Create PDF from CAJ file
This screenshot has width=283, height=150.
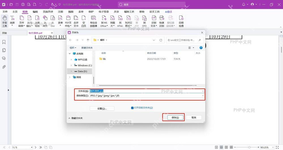point(53,21)
